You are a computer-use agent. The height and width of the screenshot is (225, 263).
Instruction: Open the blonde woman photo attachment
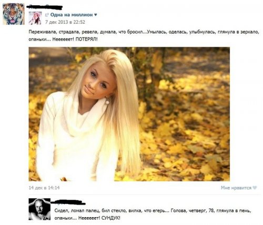(x=129, y=114)
